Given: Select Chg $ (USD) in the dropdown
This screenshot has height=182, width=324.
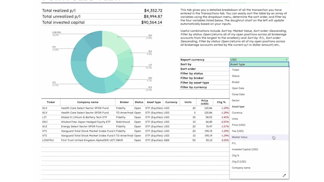Looking at the screenshot, I should 259,162.
